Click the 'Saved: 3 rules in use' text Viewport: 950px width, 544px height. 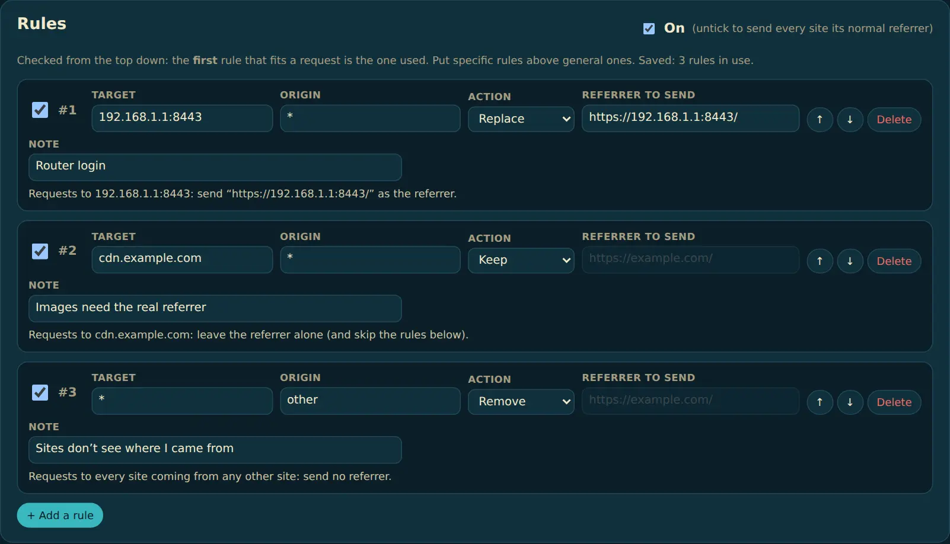(696, 60)
